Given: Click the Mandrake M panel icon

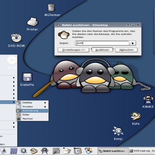Looking at the screenshot, I should [x=14, y=151].
